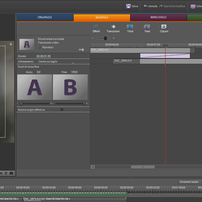Open the Temi panel
Screen dimensions: 202x202
tap(147, 28)
